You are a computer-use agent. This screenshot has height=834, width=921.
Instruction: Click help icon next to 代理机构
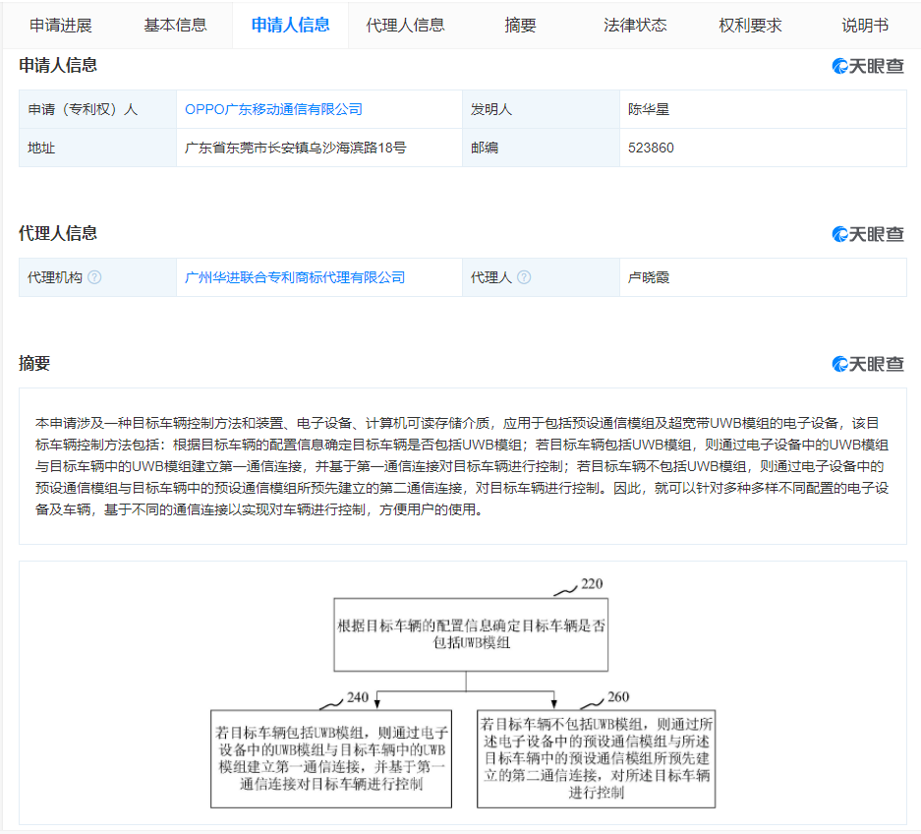94,277
